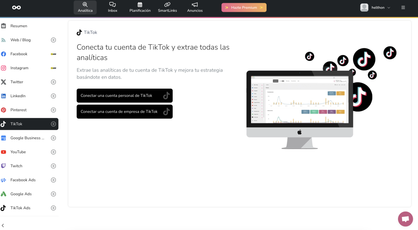Image resolution: width=418 pixels, height=230 pixels.
Task: Select the YouTube label in sidebar
Action: click(x=18, y=152)
